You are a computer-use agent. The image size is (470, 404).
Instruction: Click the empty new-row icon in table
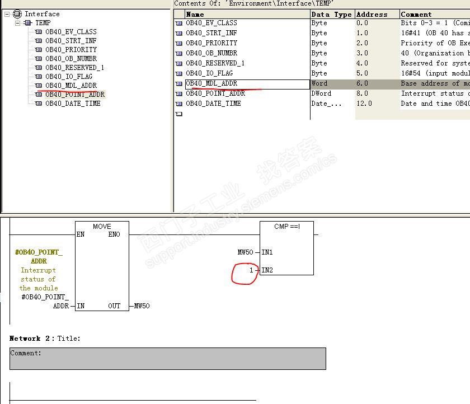pos(179,114)
